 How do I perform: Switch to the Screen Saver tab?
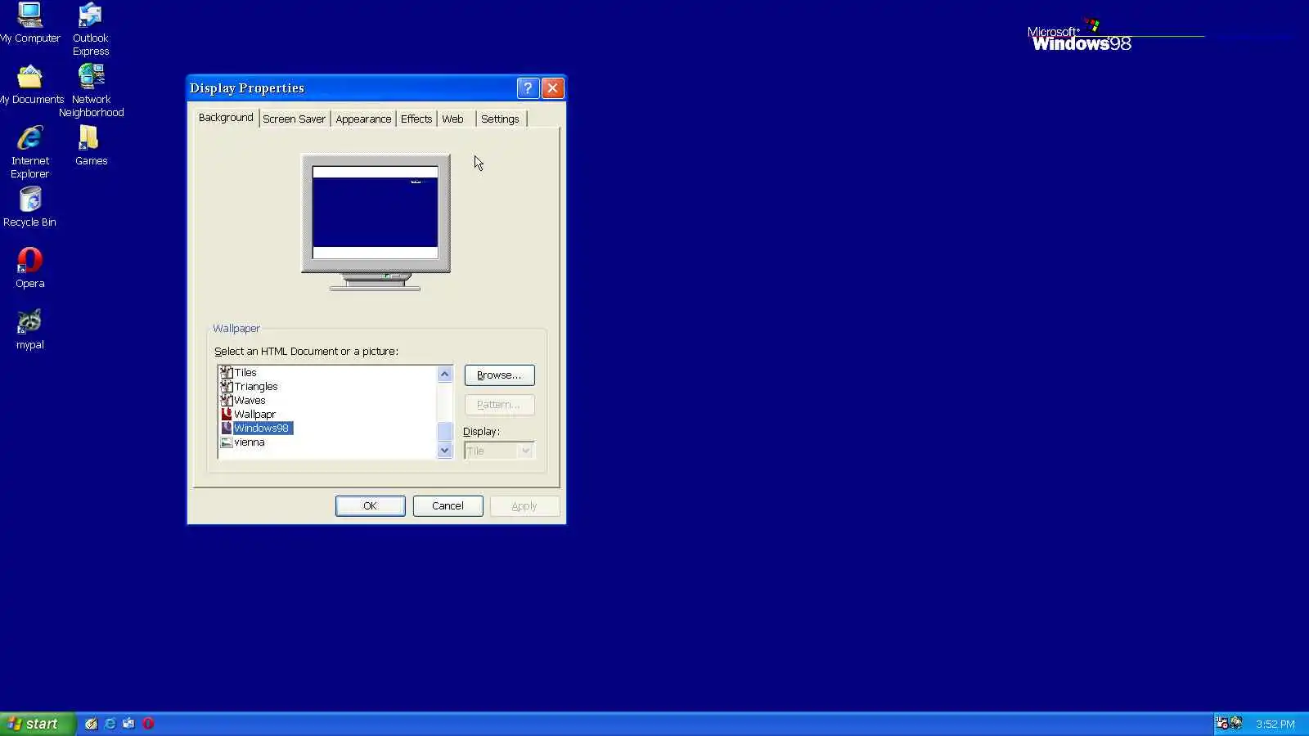294,119
